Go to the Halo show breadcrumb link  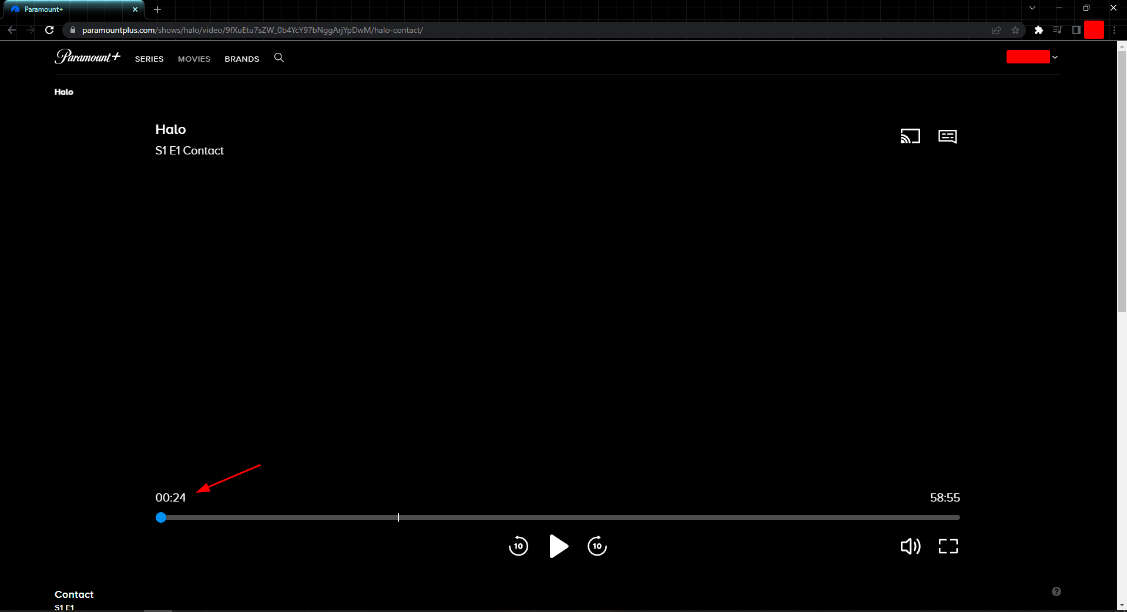(64, 92)
